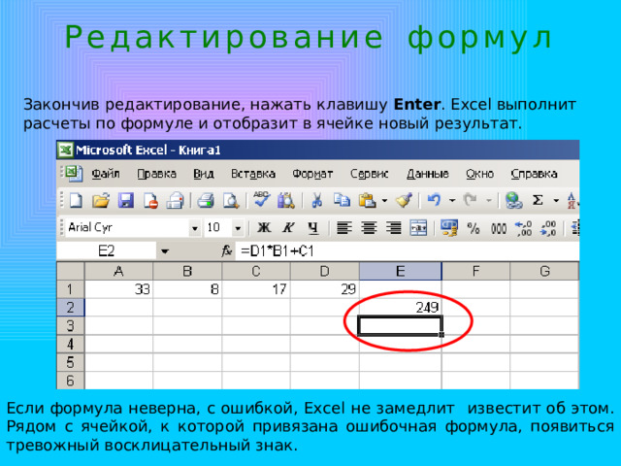Open the Данные menu
Image resolution: width=621 pixels, height=466 pixels.
pyautogui.click(x=427, y=174)
